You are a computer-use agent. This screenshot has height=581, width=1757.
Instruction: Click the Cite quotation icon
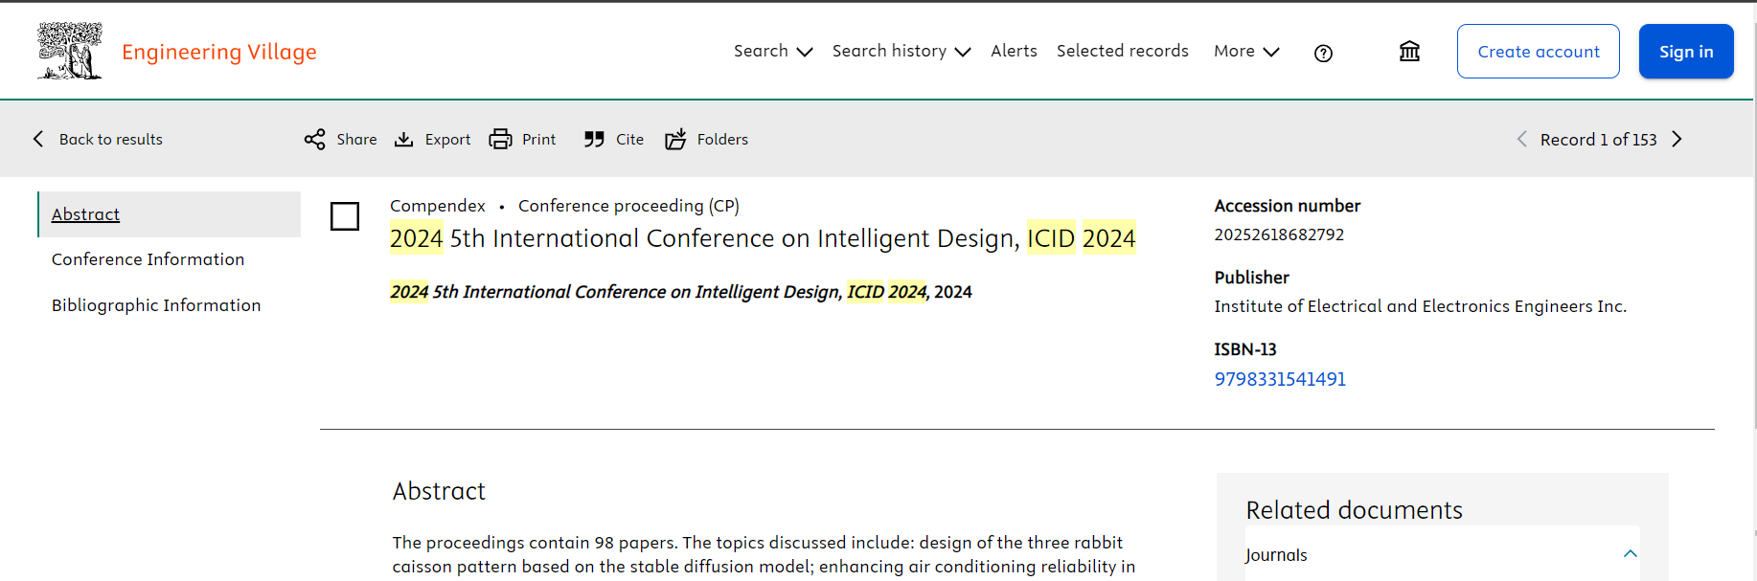pyautogui.click(x=594, y=140)
